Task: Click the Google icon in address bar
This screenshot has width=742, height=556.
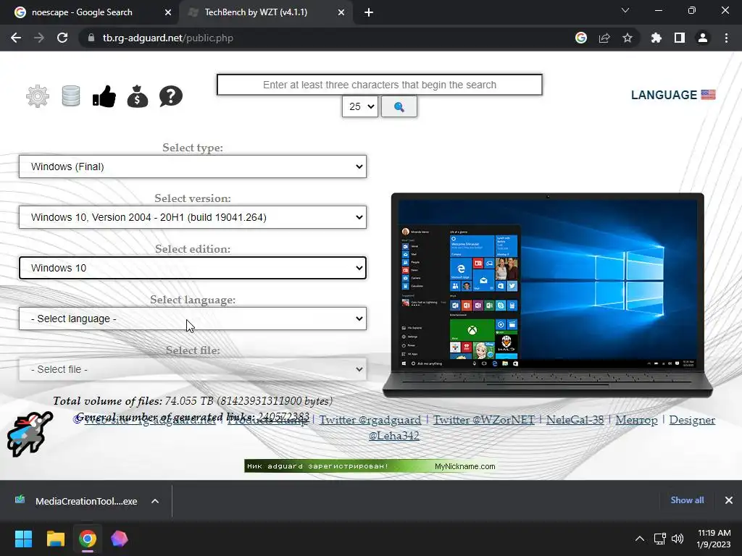Action: coord(581,38)
